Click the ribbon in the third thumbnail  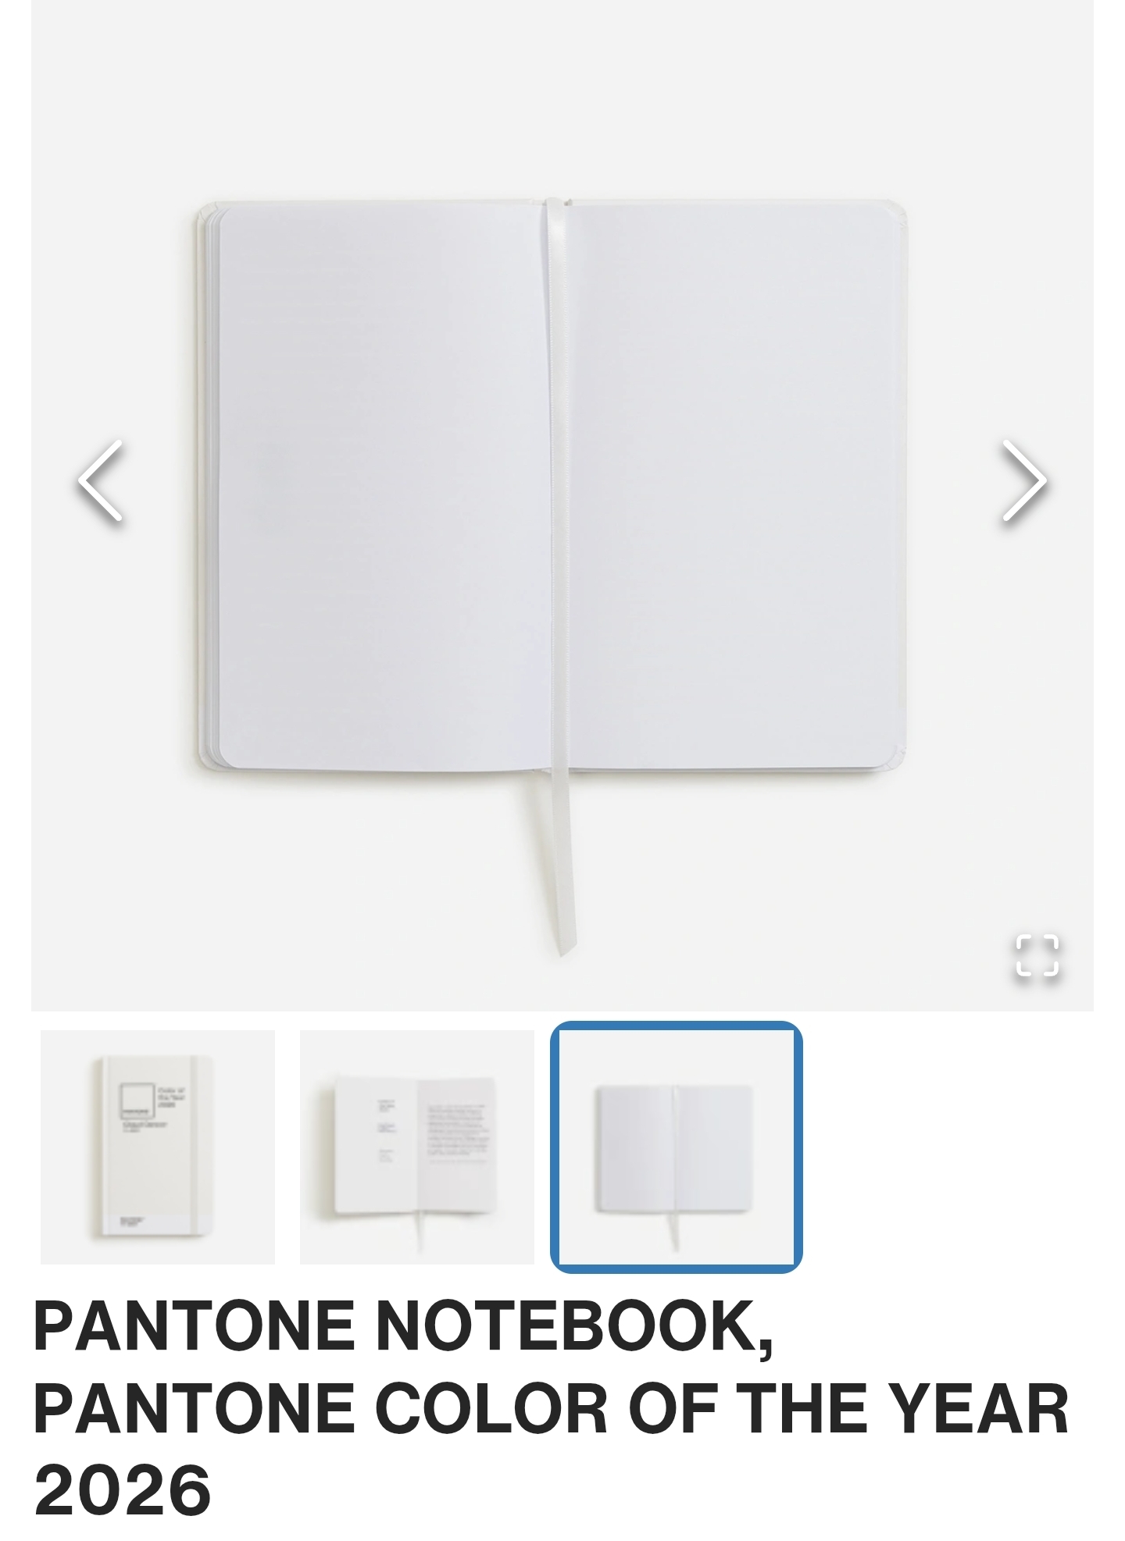pyautogui.click(x=673, y=1230)
